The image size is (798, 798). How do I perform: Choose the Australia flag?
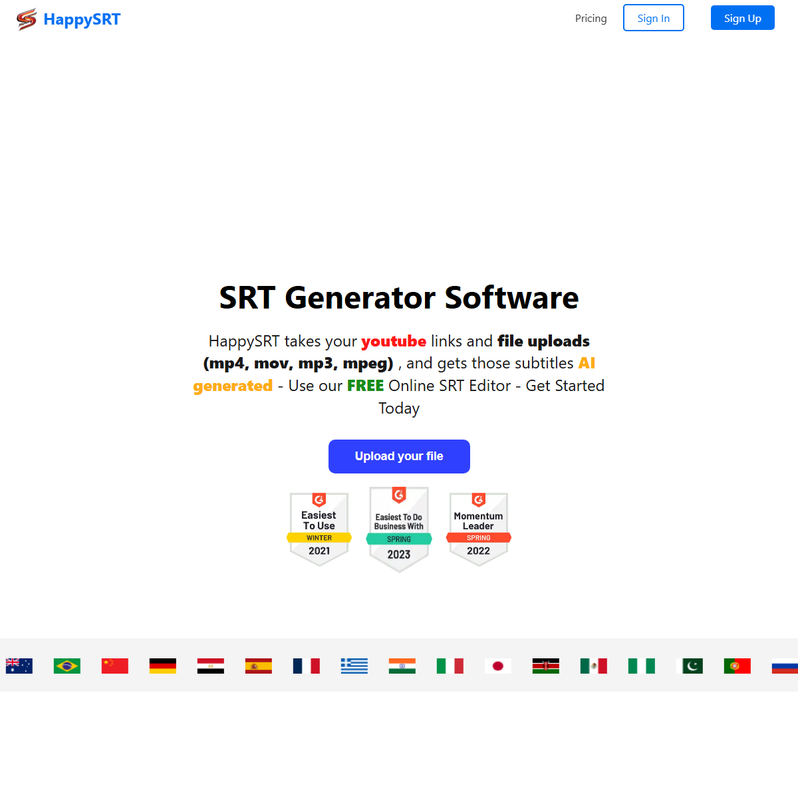(x=19, y=666)
